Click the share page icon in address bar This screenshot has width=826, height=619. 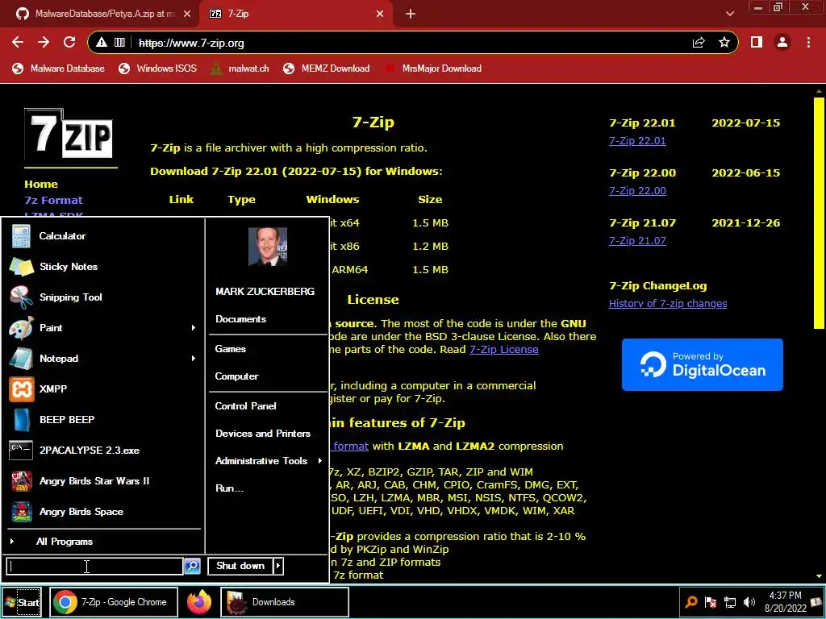click(x=699, y=43)
